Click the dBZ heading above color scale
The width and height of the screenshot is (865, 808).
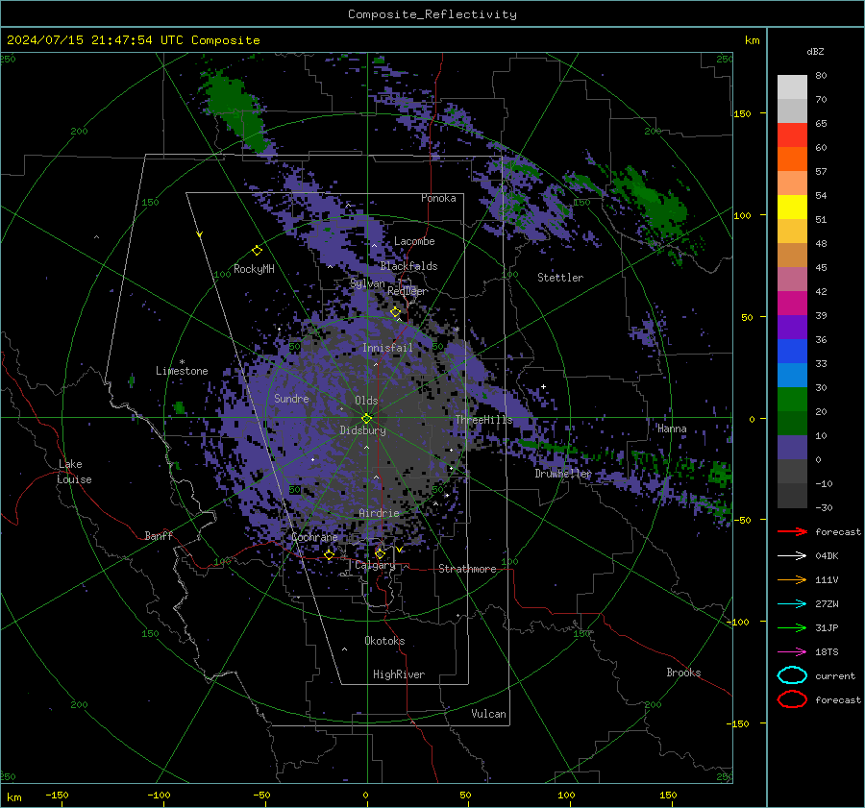815,51
